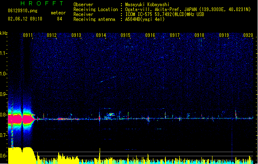Viewport: 258px width, 164px height.
Task: Click the observer name Masayuki Kobayashi
Action: 147,5
